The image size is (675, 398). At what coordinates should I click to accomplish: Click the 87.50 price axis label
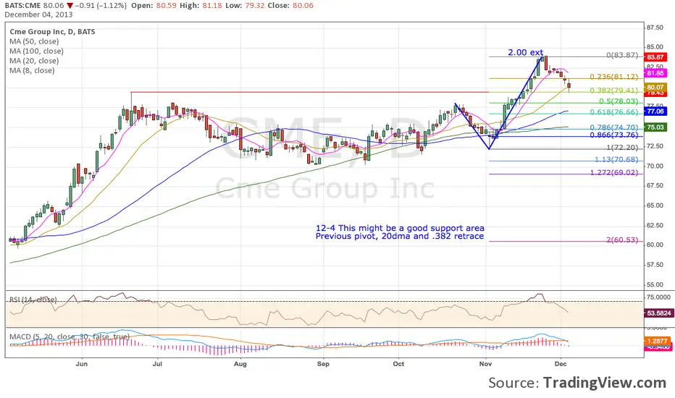[x=654, y=27]
